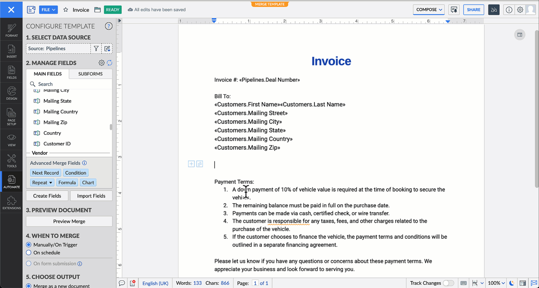Switch to the SUBFORMS tab
The image size is (539, 288).
pos(90,74)
